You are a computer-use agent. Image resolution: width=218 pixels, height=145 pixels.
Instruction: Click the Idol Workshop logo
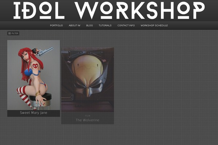click(x=109, y=11)
